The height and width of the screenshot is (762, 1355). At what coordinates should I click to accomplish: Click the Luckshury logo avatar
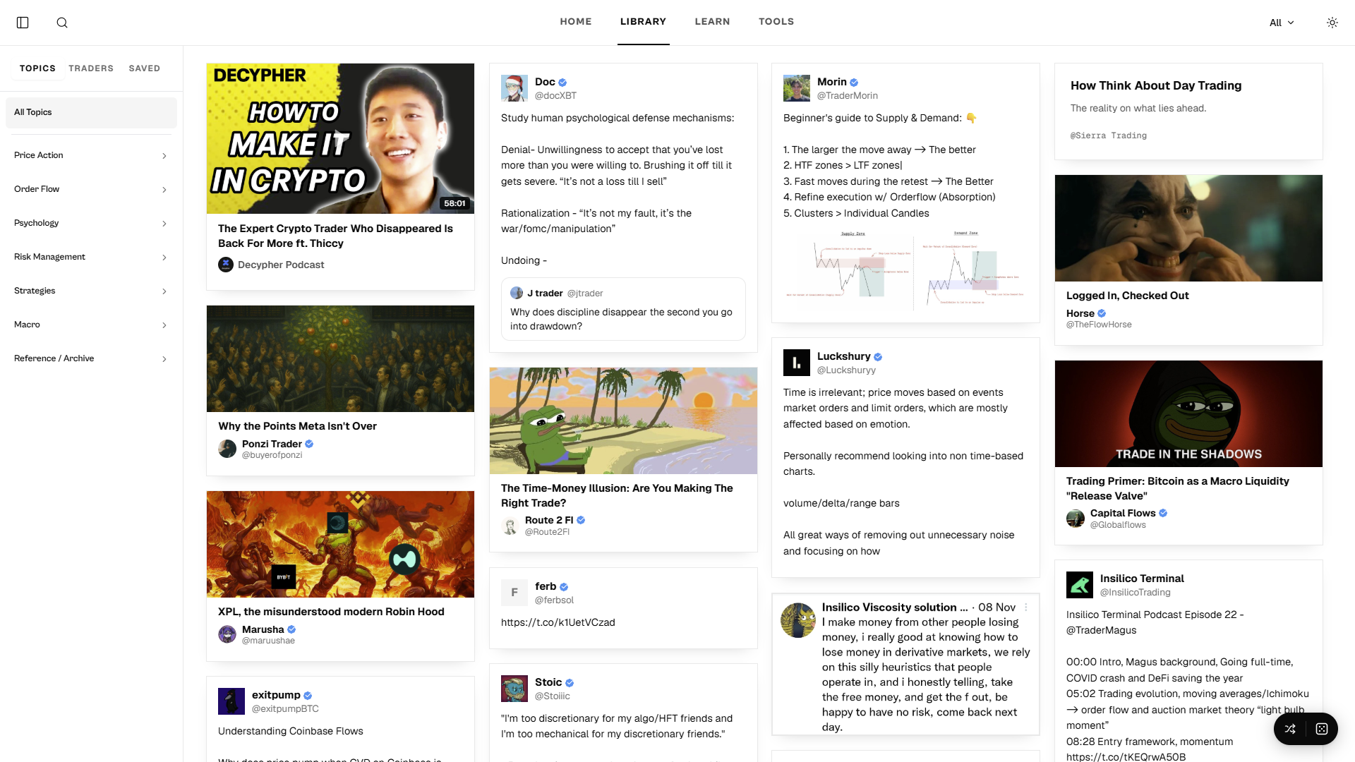click(x=797, y=363)
